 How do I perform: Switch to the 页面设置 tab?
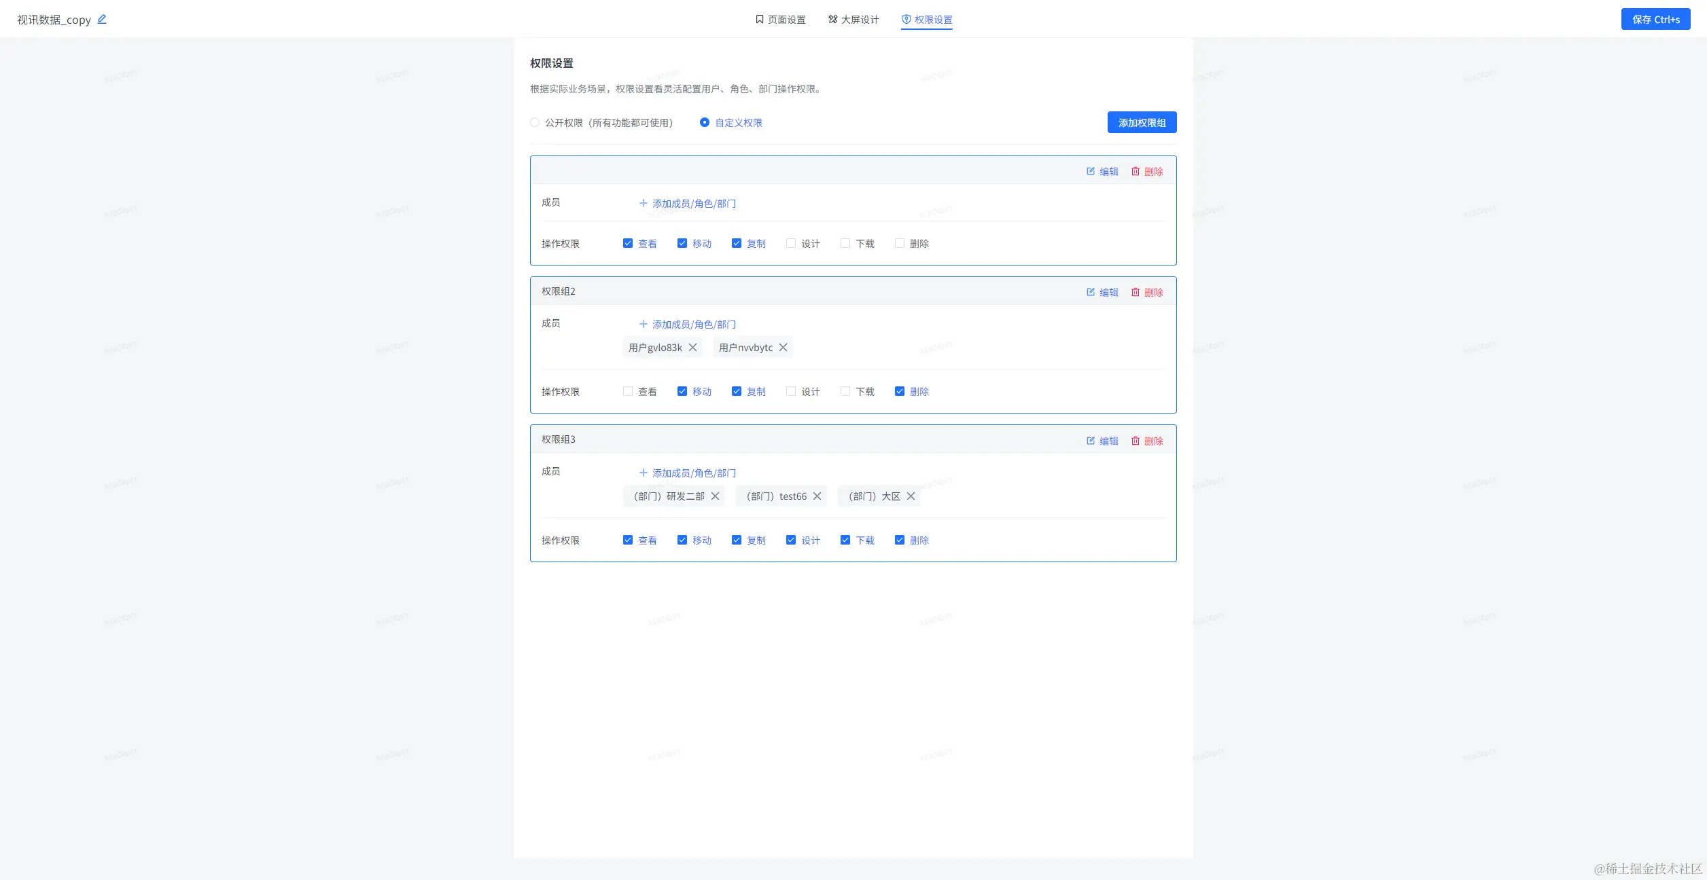(780, 20)
